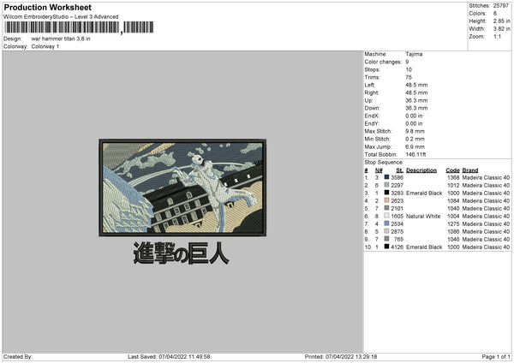Click the Max Jump value '6.9 mm'
The width and height of the screenshot is (514, 363).
(415, 146)
